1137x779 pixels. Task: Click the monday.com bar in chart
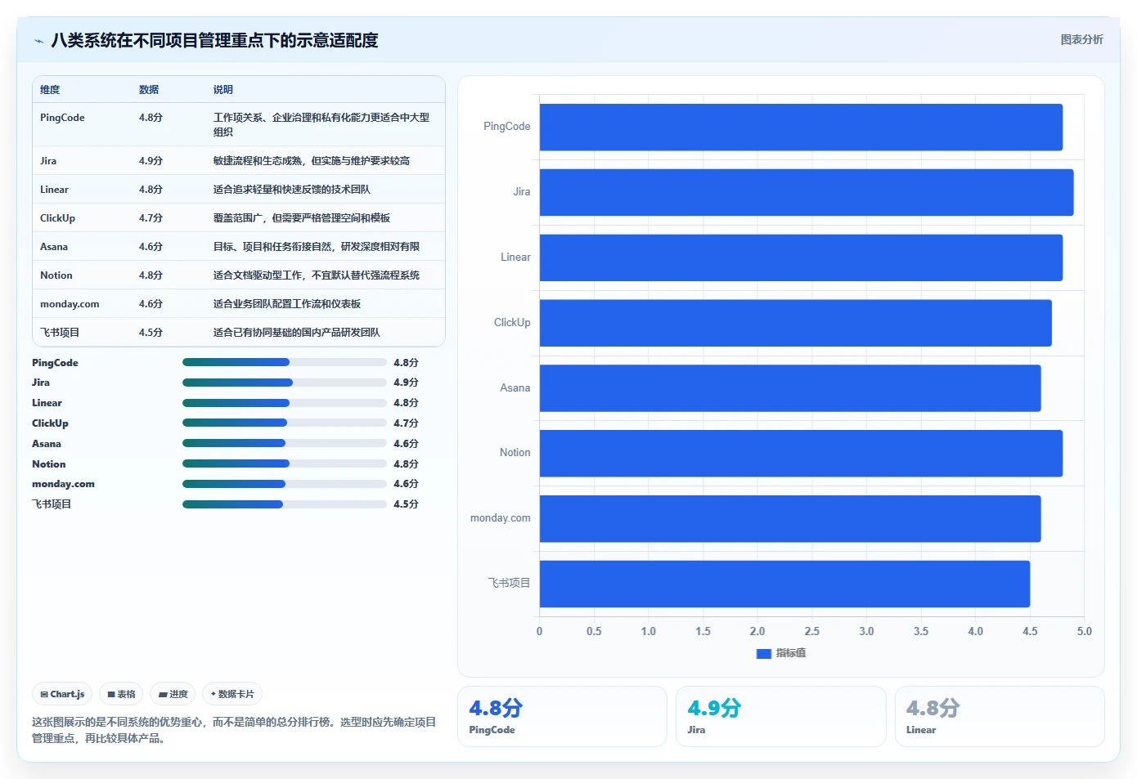click(790, 518)
